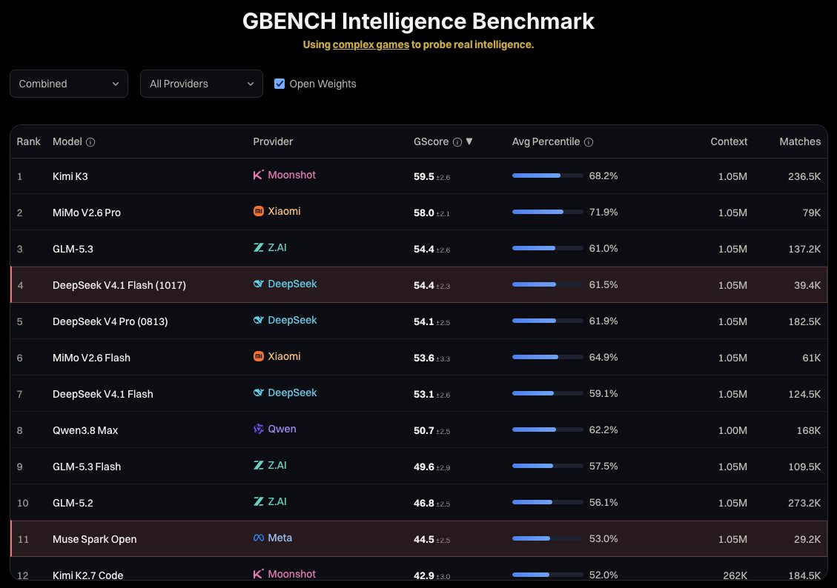The image size is (837, 588).
Task: Click the Z.AI logo in GLM-5.3 row
Action: point(258,247)
